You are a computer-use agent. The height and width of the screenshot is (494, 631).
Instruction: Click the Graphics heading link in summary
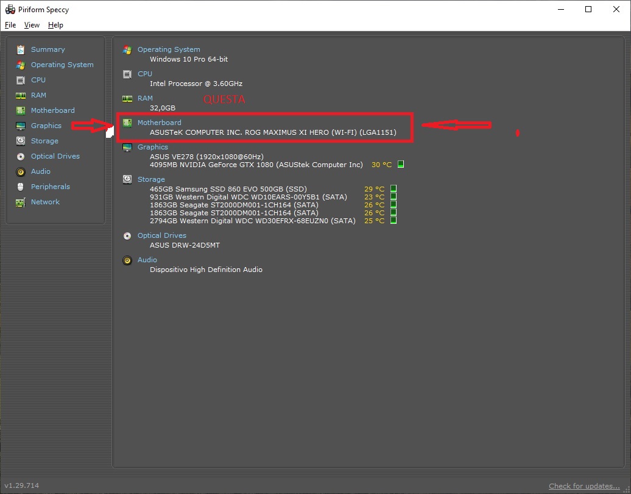click(153, 147)
